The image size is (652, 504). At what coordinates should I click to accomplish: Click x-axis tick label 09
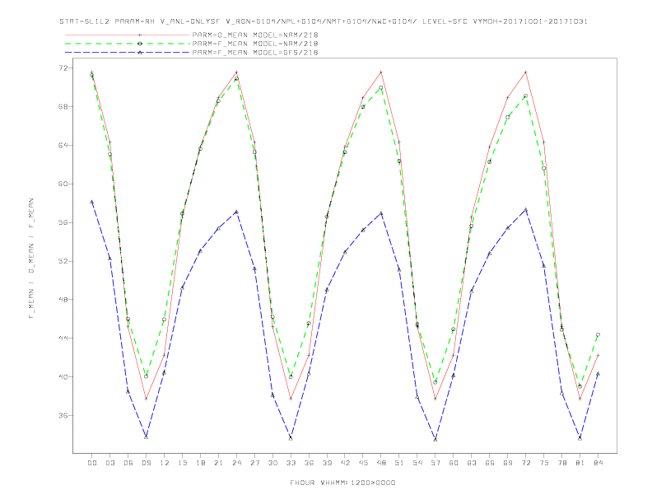(x=146, y=463)
